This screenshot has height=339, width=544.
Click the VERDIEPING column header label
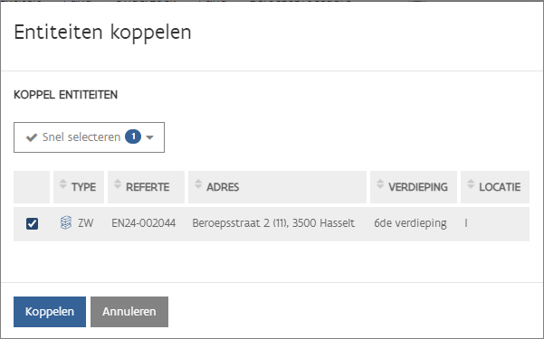tap(418, 187)
